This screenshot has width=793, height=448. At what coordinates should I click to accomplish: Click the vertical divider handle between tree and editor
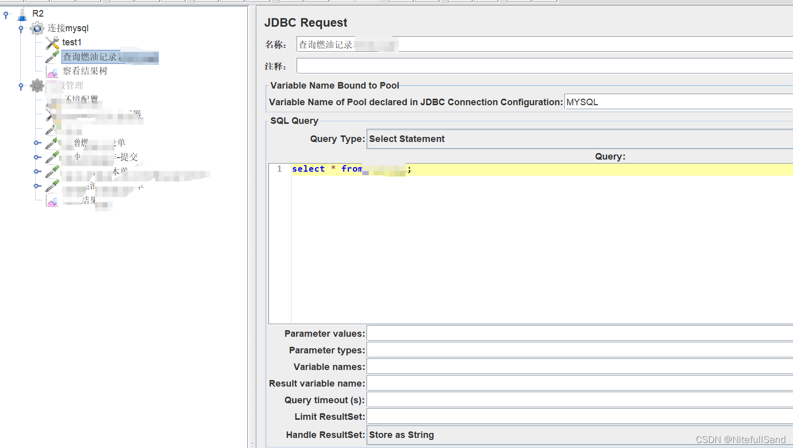click(x=253, y=227)
